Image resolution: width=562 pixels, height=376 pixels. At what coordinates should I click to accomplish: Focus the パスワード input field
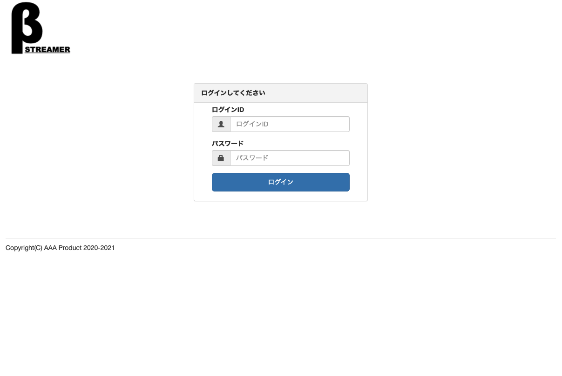290,158
